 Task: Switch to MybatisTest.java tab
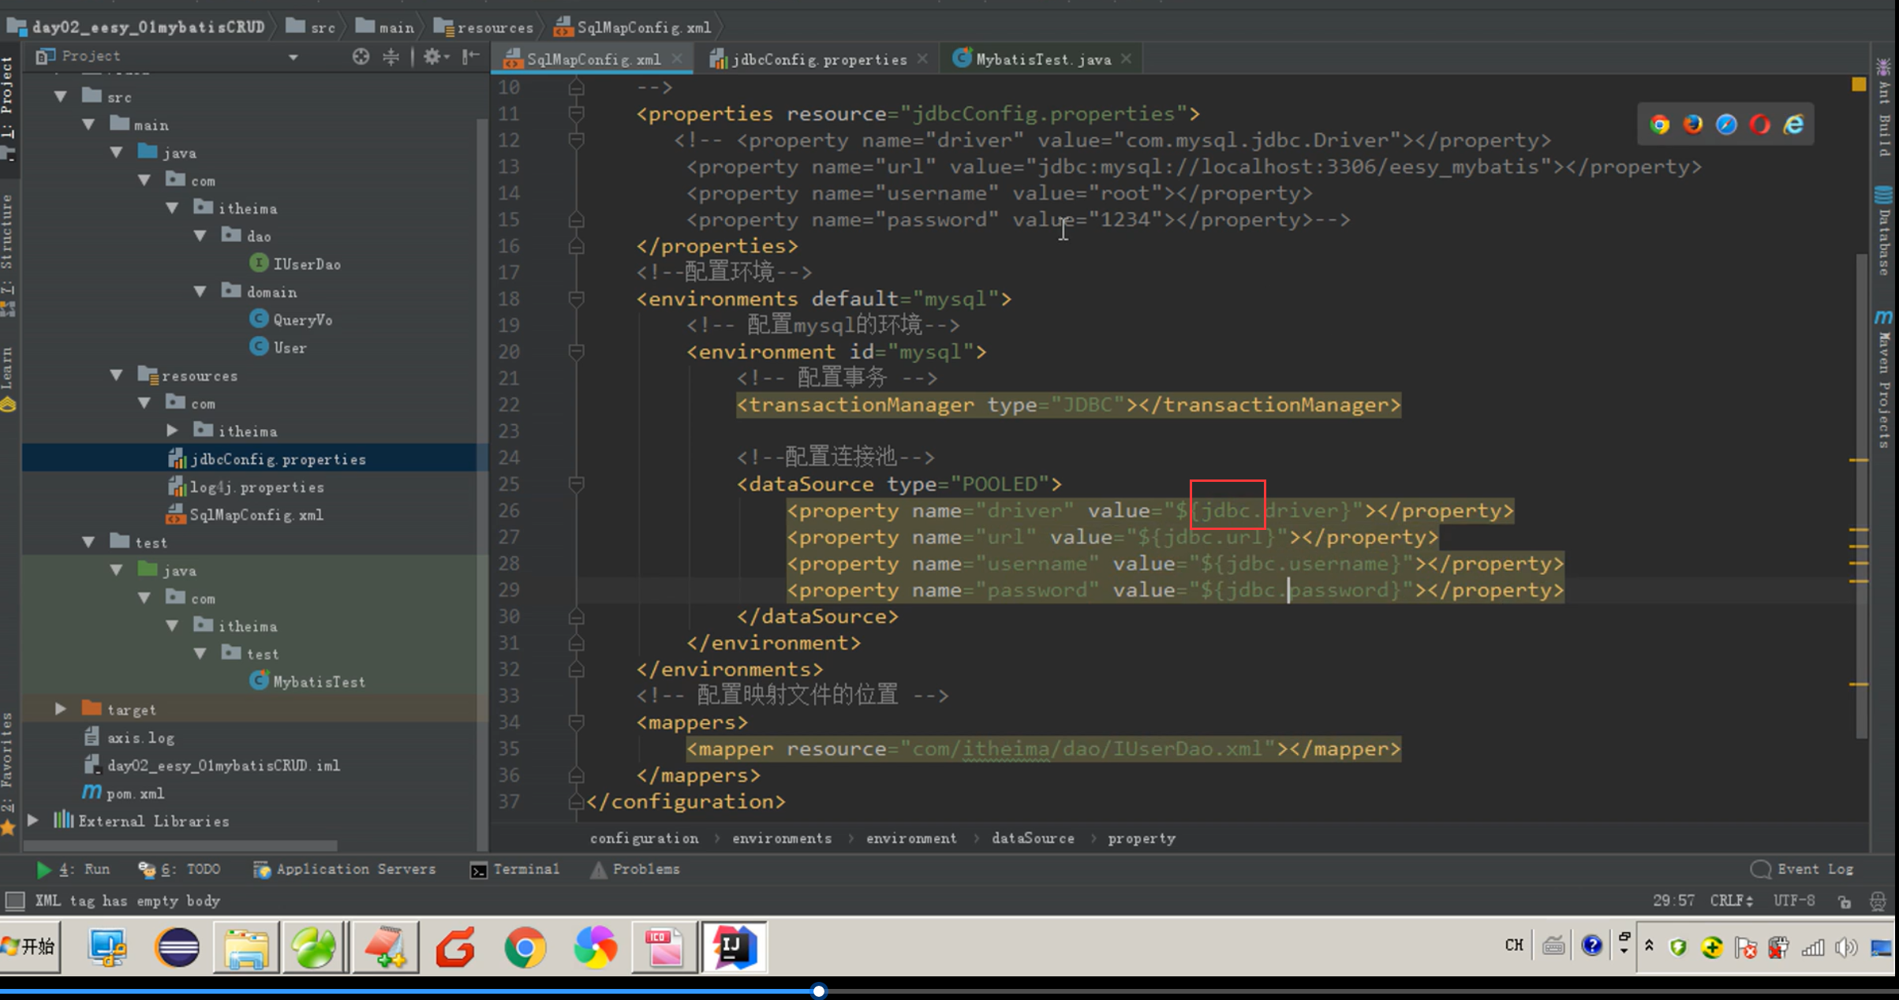coord(1042,59)
